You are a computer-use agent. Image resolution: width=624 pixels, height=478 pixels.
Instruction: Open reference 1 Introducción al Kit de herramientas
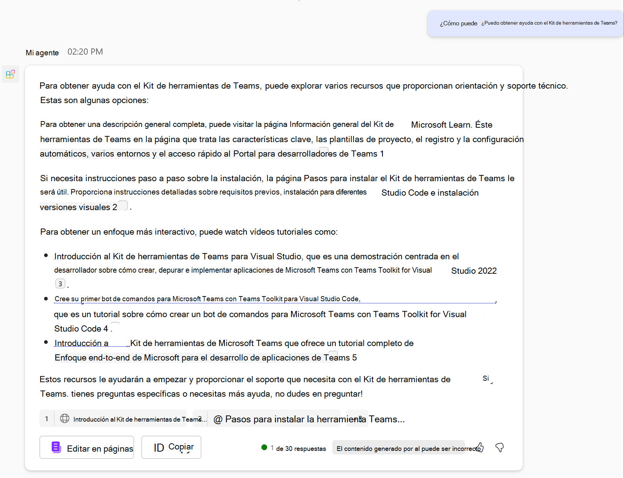coord(113,419)
